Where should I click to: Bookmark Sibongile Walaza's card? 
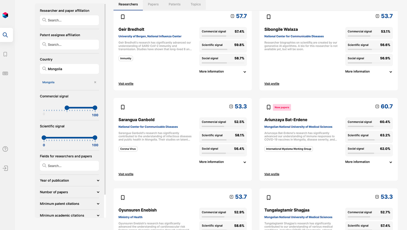click(269, 17)
